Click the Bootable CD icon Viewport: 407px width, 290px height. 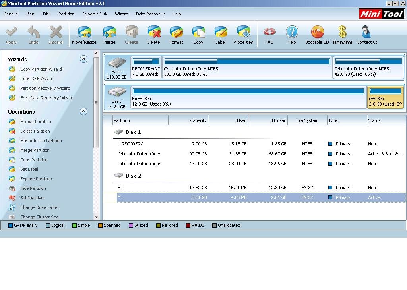pyautogui.click(x=317, y=32)
